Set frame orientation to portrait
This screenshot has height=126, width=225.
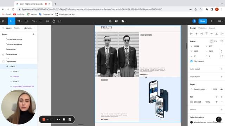[211, 41]
